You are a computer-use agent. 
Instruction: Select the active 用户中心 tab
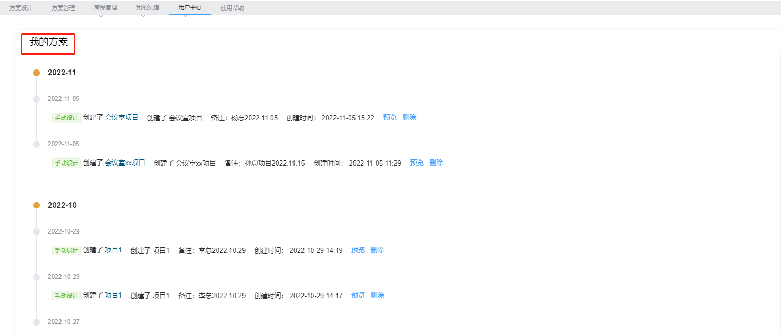[189, 8]
